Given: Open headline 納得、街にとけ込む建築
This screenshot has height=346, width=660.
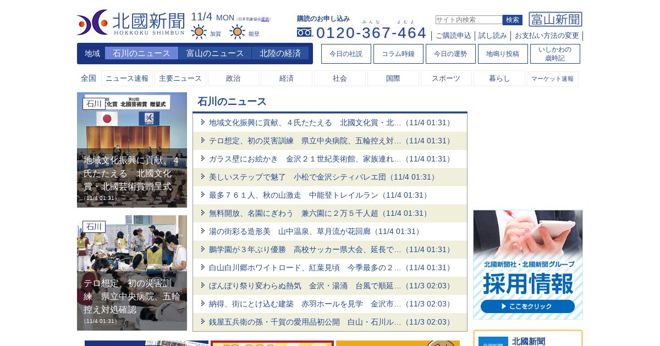Looking at the screenshot, I should (330, 304).
